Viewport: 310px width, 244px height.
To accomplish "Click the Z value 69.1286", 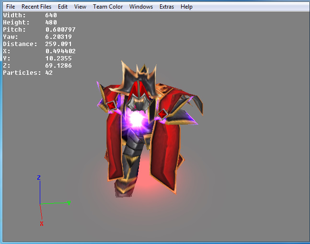I will click(x=58, y=66).
